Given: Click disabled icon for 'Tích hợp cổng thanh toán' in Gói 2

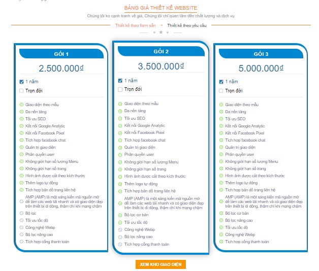Looking at the screenshot, I should tap(120, 244).
